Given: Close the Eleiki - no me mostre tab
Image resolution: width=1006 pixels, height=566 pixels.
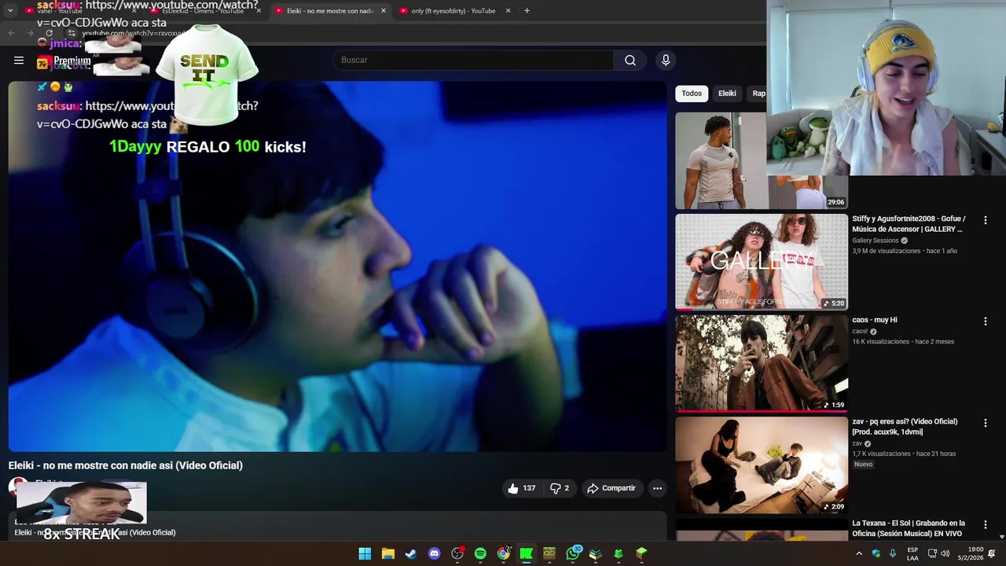Looking at the screenshot, I should [384, 11].
